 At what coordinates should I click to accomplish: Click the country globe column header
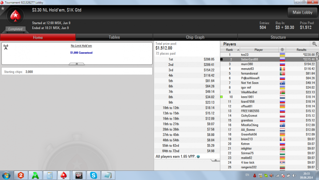(282, 50)
